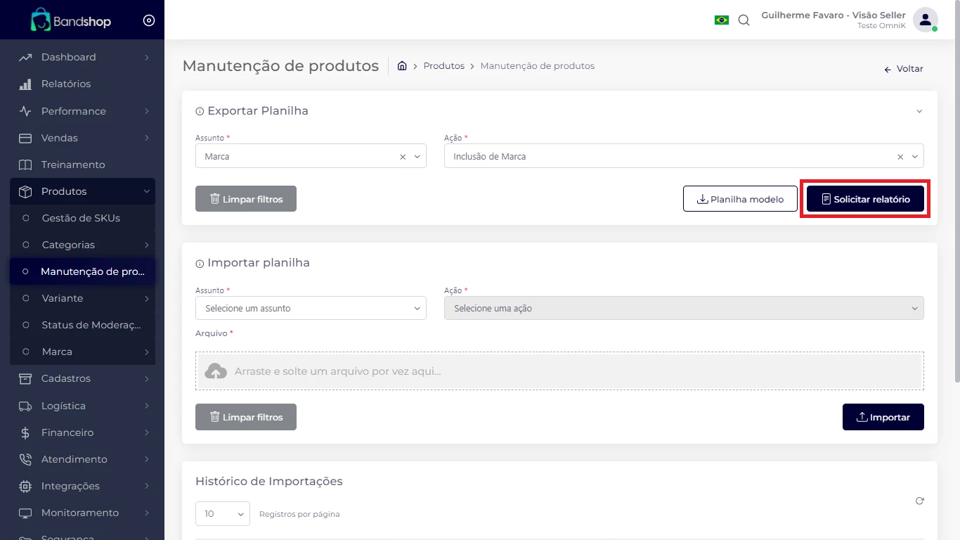
Task: Open the records per page dropdown
Action: point(222,514)
